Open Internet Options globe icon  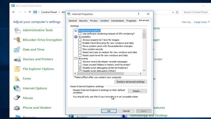click(x=17, y=88)
